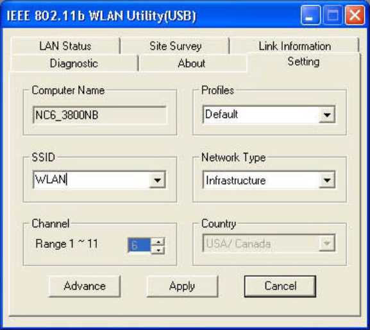Click the Advance button

[x=85, y=286]
